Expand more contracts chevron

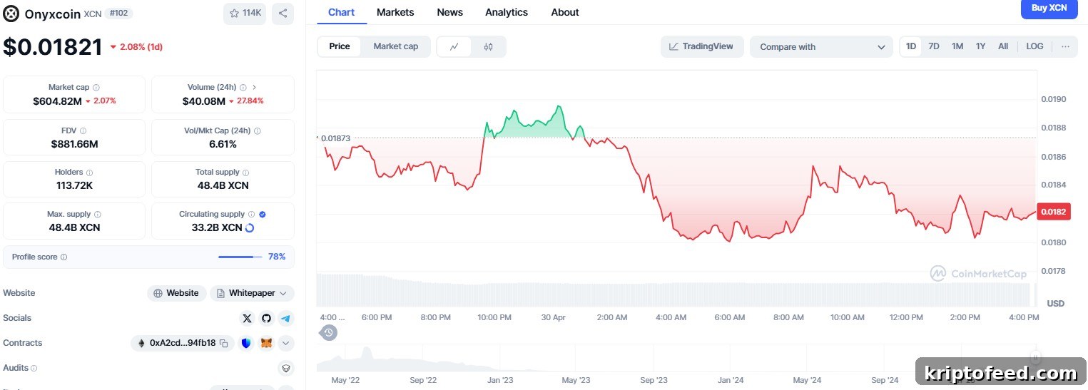[285, 343]
